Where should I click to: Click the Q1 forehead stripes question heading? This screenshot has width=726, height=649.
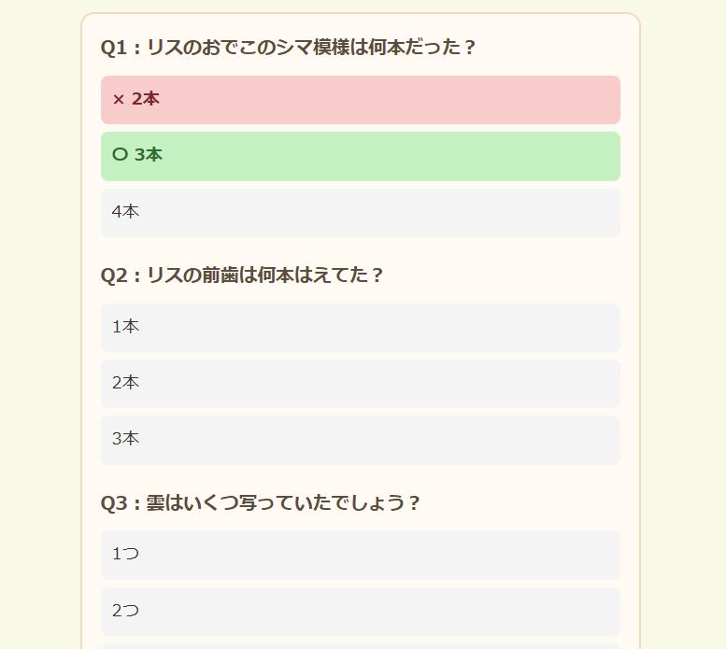pos(288,48)
